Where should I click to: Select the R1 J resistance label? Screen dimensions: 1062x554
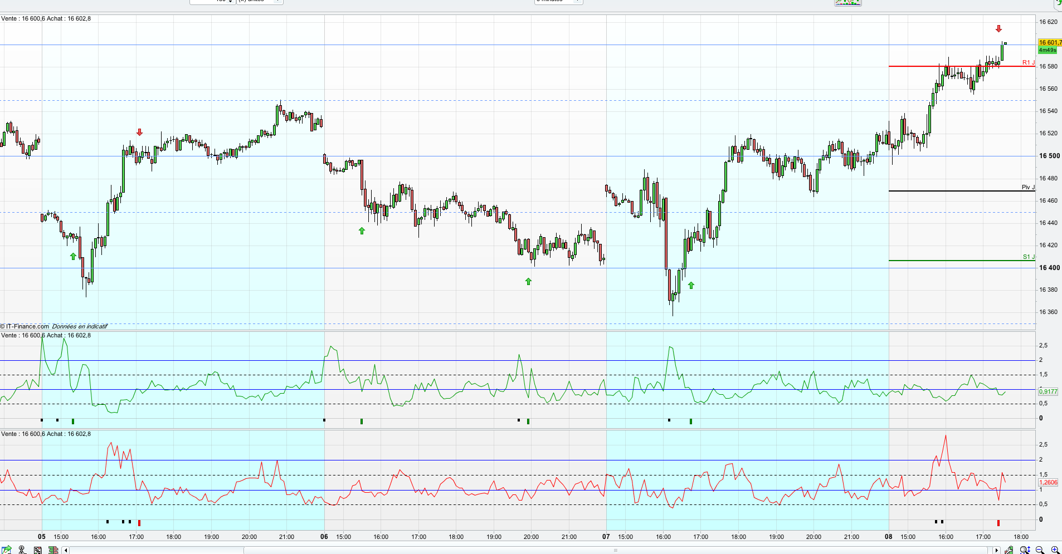(x=1029, y=62)
